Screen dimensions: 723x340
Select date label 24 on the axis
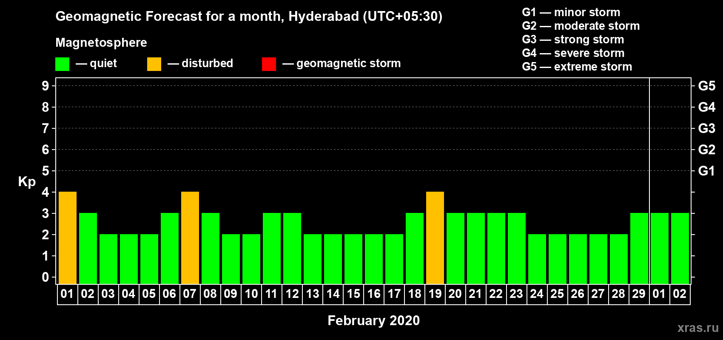(x=537, y=294)
